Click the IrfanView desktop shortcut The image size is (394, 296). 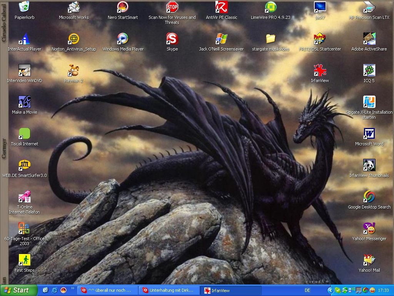coord(320,71)
